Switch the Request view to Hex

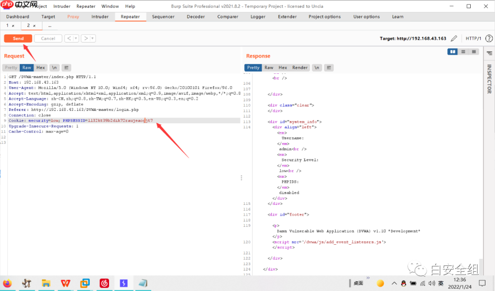(x=41, y=67)
